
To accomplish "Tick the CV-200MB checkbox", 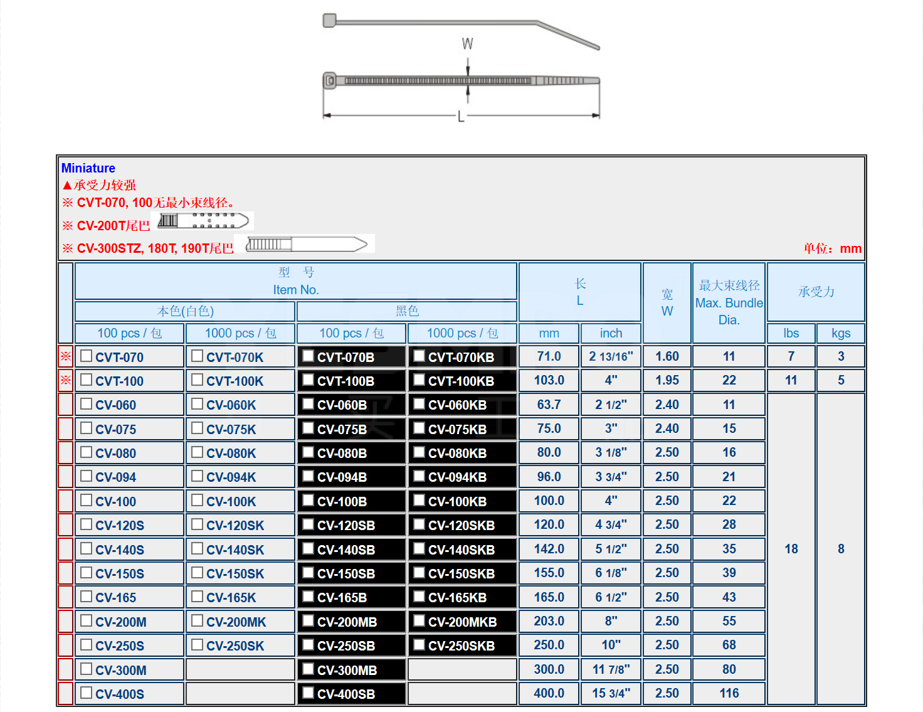I will [x=309, y=620].
